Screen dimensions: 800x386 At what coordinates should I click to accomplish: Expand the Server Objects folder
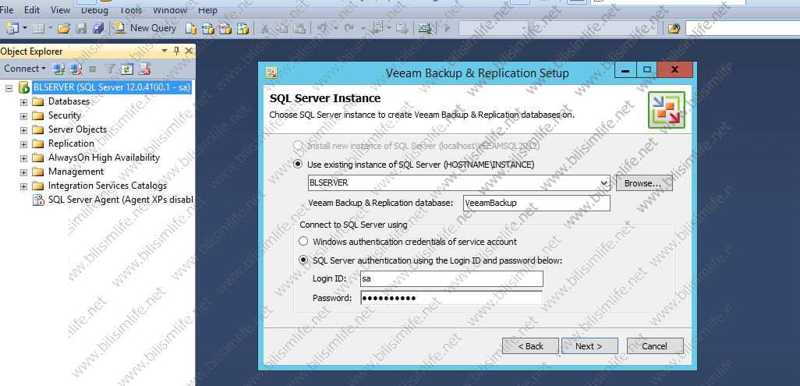pos(23,130)
